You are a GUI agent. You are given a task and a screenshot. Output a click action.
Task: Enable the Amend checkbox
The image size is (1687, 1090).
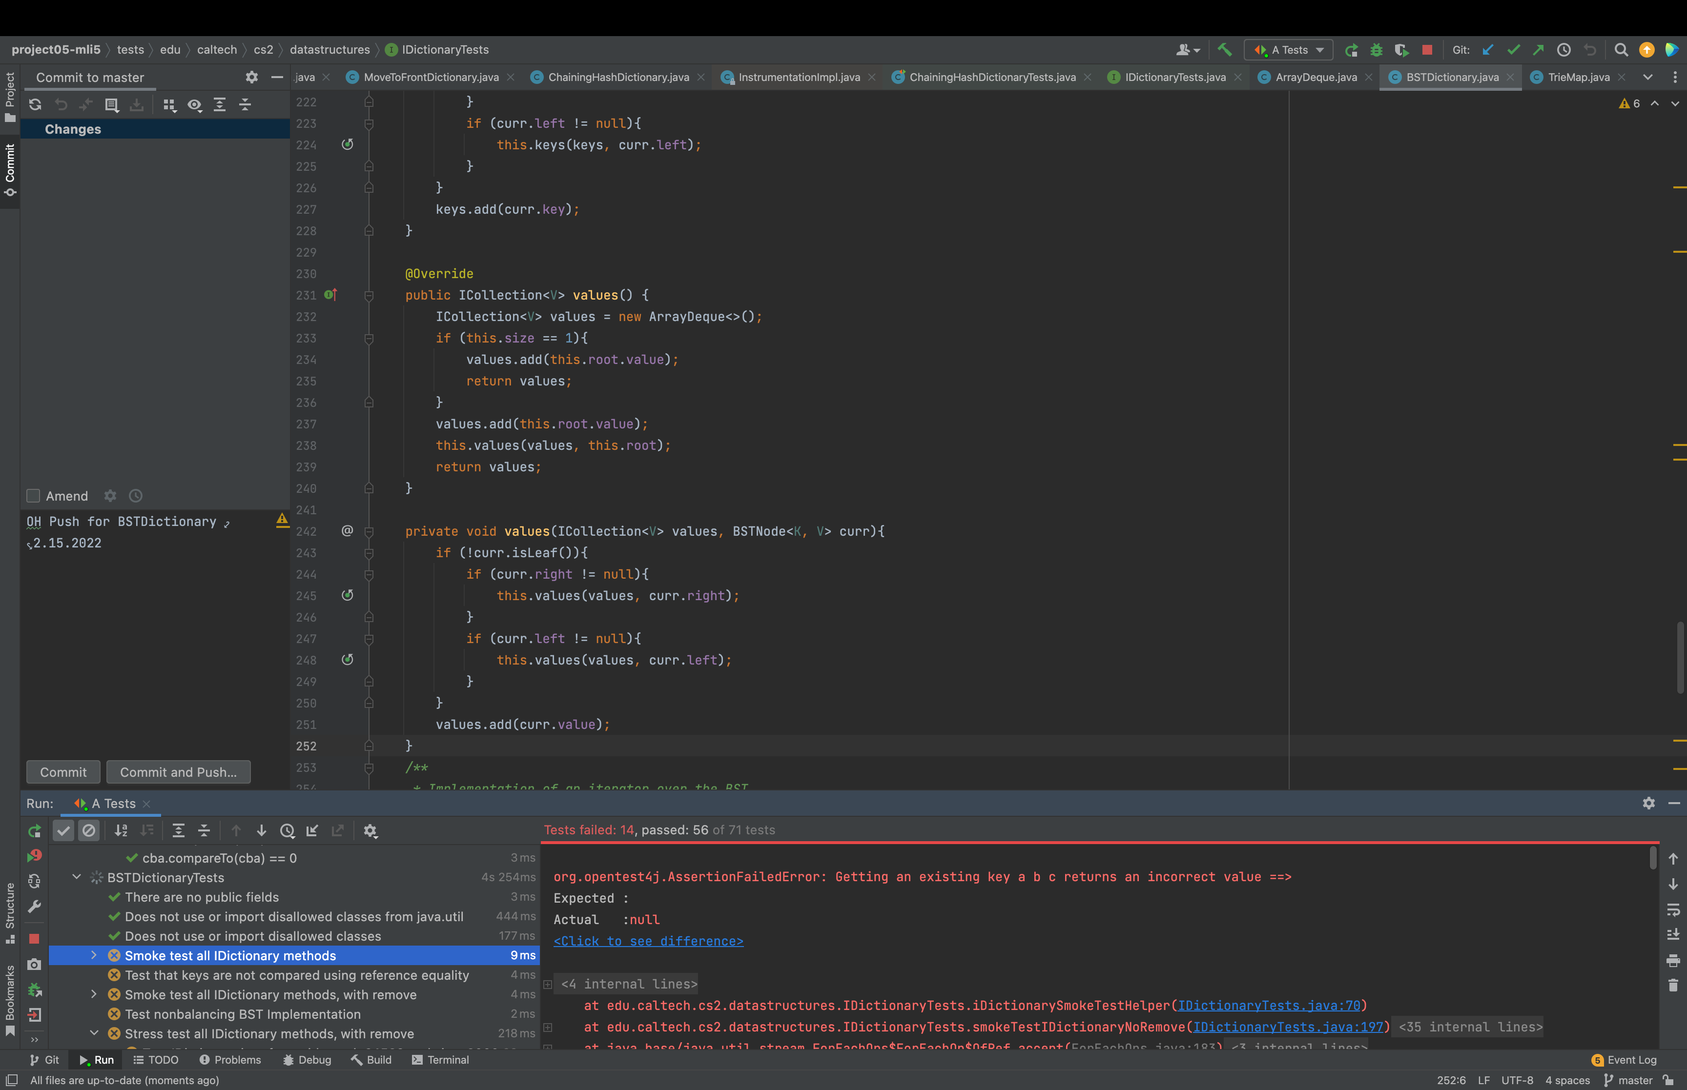point(33,496)
